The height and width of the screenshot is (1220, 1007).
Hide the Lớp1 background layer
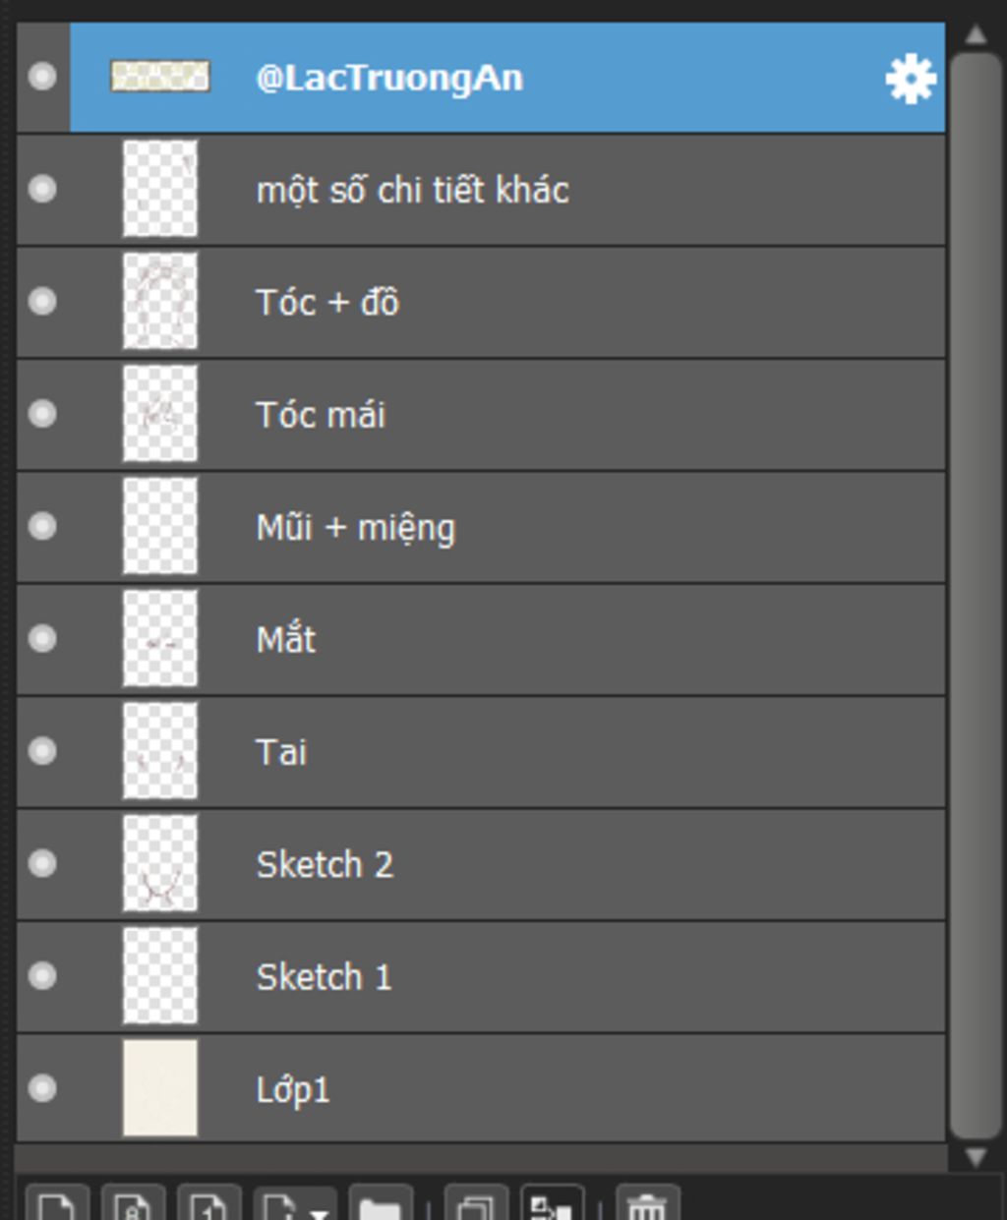(42, 1088)
